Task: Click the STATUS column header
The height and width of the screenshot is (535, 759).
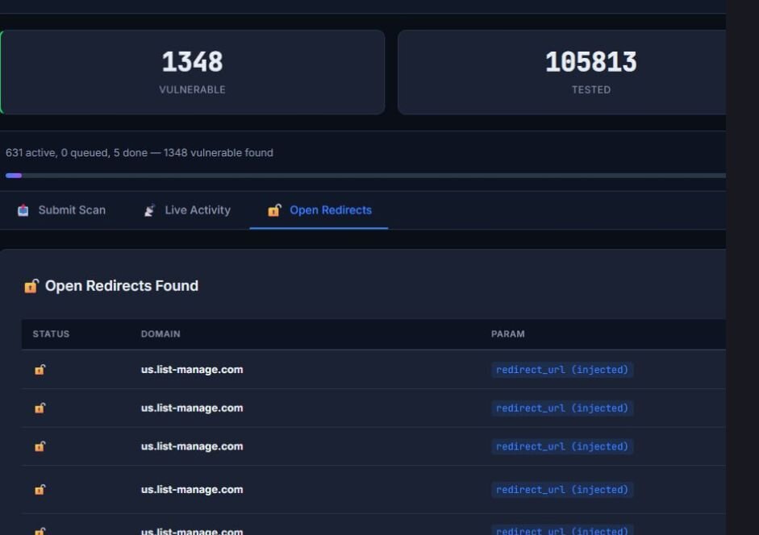Action: (51, 334)
